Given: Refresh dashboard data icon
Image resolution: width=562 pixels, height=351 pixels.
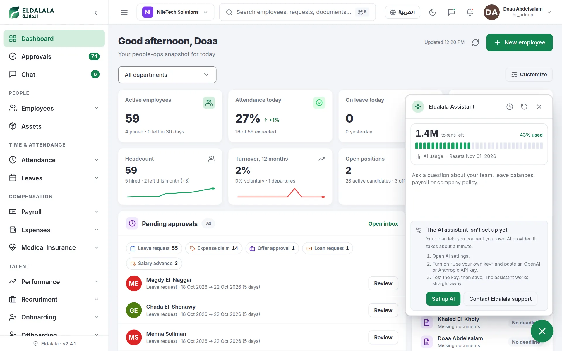Looking at the screenshot, I should coord(475,42).
